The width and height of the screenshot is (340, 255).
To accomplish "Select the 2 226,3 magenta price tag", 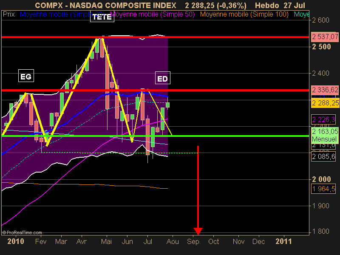I will pyautogui.click(x=323, y=119).
